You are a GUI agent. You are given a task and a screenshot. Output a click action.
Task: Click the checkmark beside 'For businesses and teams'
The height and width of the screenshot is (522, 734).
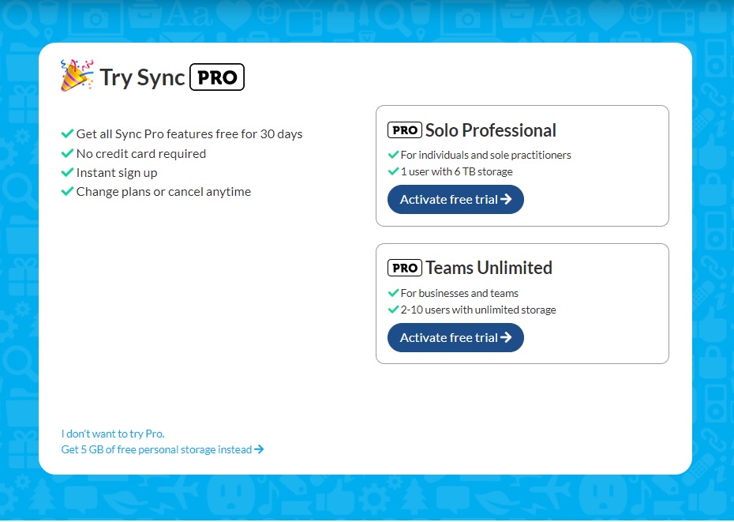(393, 293)
